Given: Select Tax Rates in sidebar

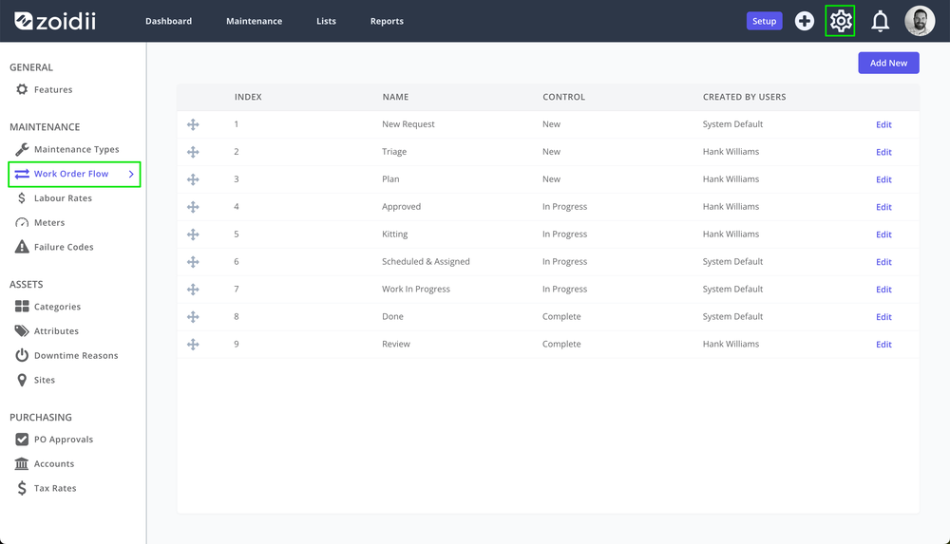Looking at the screenshot, I should tap(55, 488).
